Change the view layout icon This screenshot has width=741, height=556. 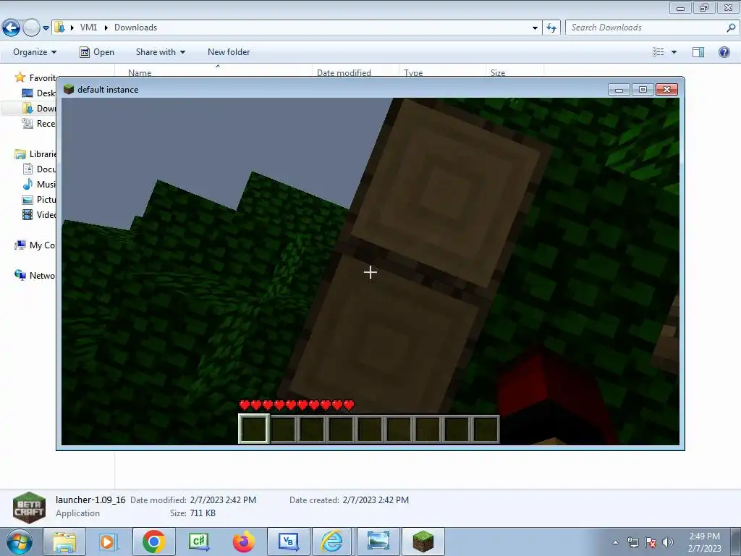pyautogui.click(x=659, y=52)
